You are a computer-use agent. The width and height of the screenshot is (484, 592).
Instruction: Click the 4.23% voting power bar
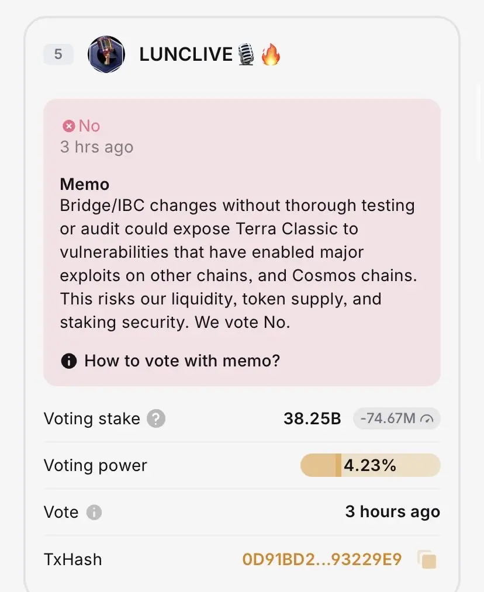[x=371, y=465]
